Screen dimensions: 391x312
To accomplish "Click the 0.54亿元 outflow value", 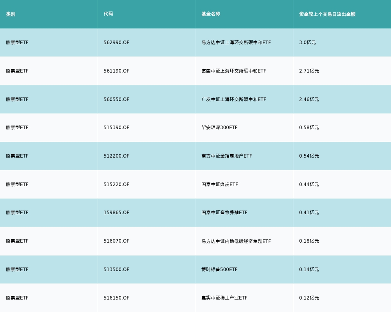I will pyautogui.click(x=309, y=156).
